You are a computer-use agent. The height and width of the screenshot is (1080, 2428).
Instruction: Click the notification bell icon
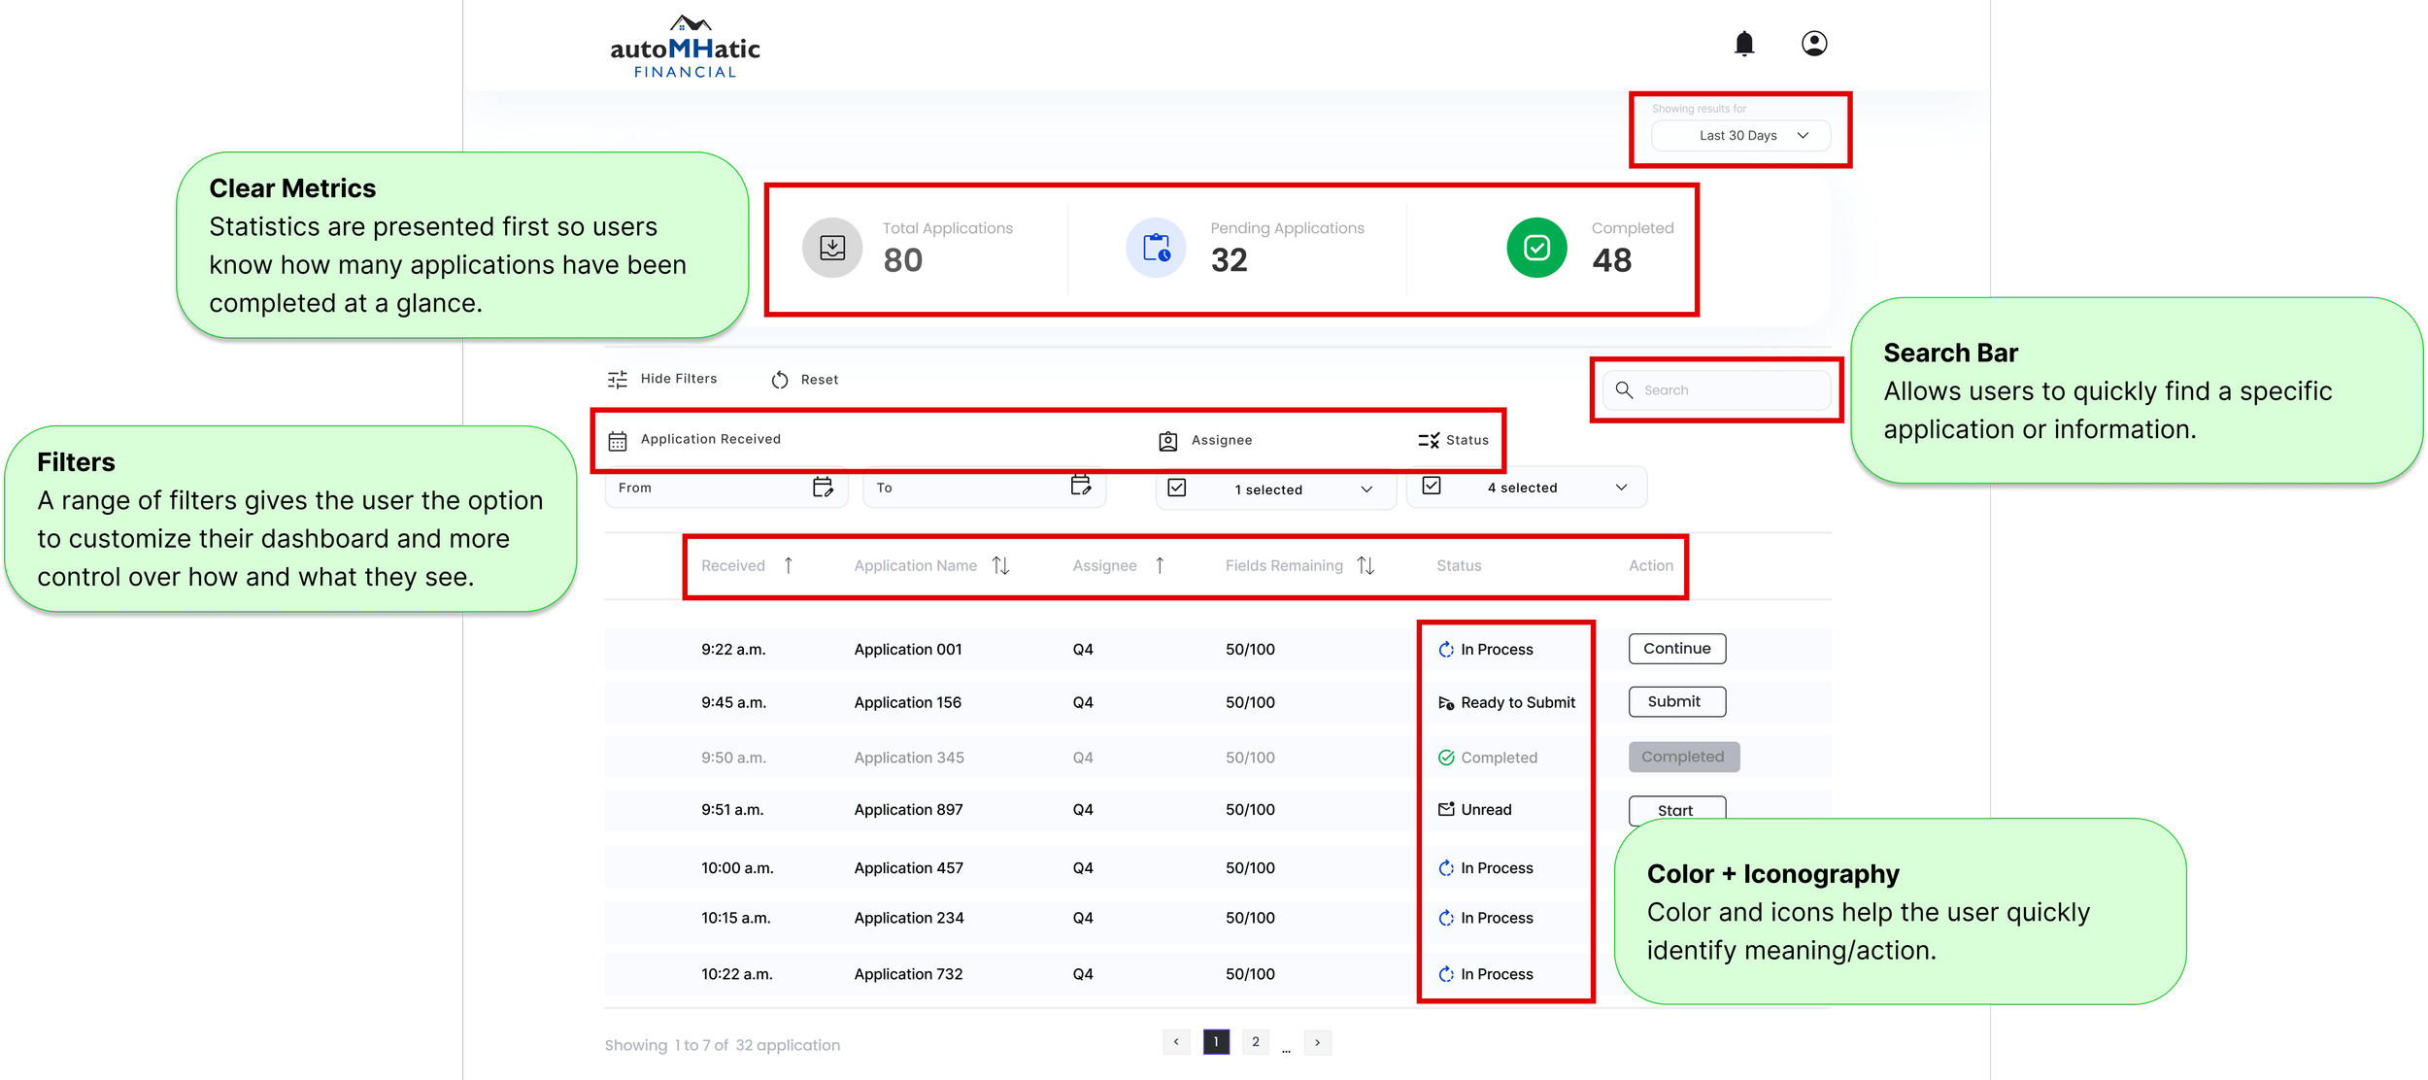click(x=1743, y=45)
